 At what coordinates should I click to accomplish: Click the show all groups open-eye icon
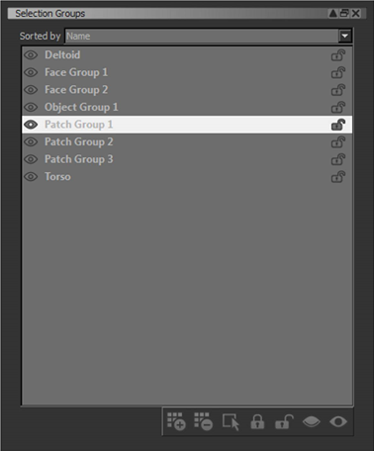tap(338, 421)
